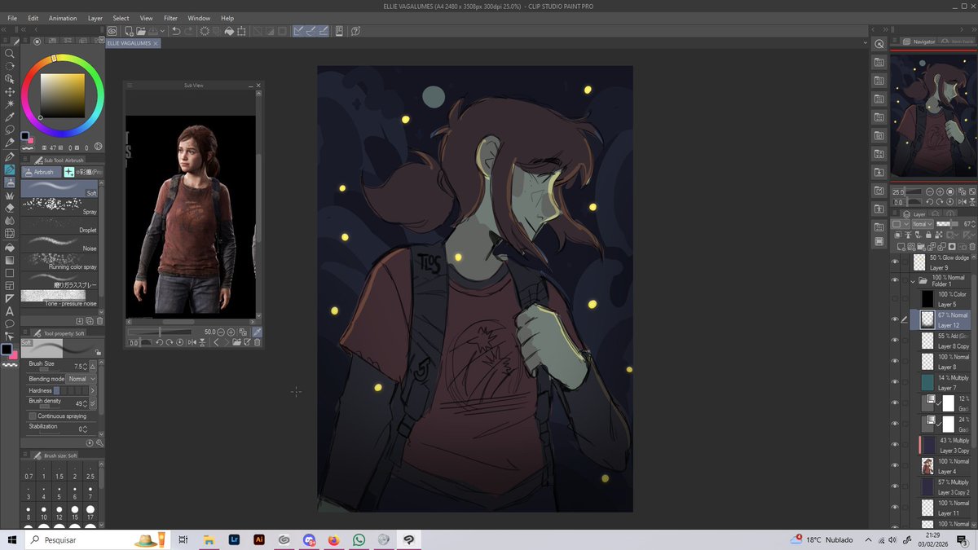Select the Eyedropper tool
Screen dimensions: 978x550
coord(10,117)
